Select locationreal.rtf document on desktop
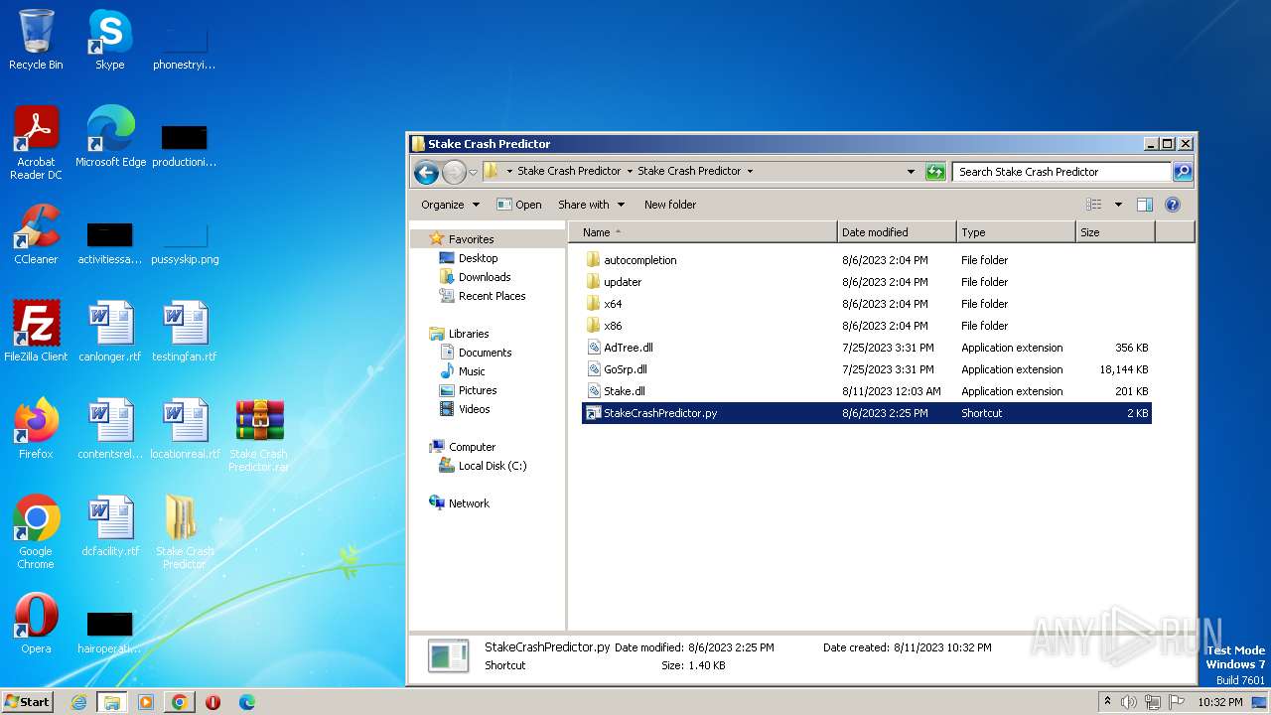This screenshot has width=1271, height=715. pyautogui.click(x=185, y=429)
